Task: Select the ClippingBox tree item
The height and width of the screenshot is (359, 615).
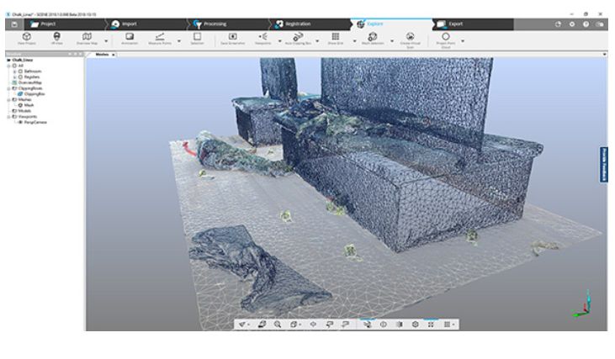Action: [34, 94]
